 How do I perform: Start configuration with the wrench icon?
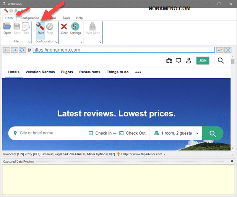(x=41, y=26)
